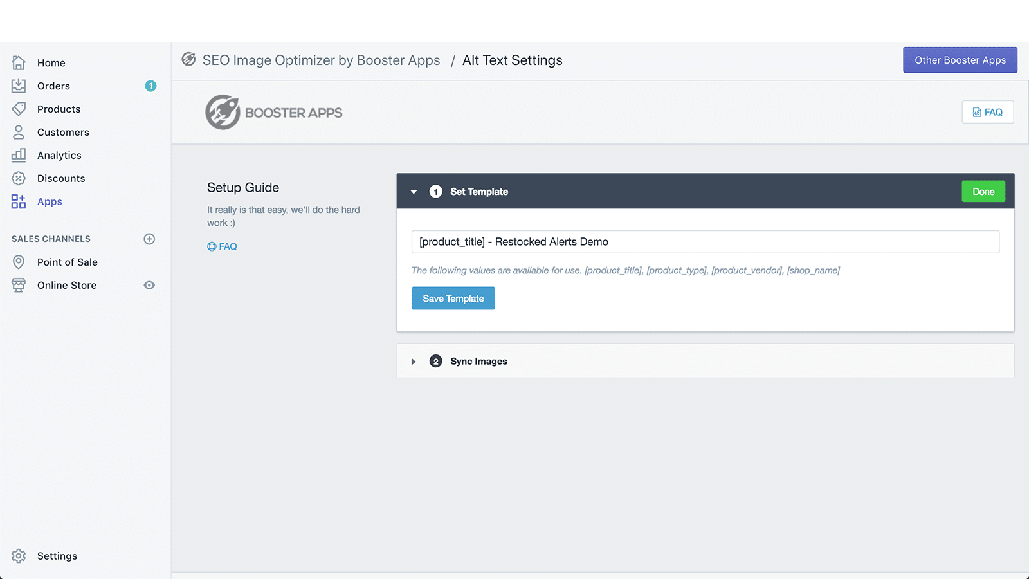Click the Products tag icon
This screenshot has width=1029, height=579.
coord(19,109)
